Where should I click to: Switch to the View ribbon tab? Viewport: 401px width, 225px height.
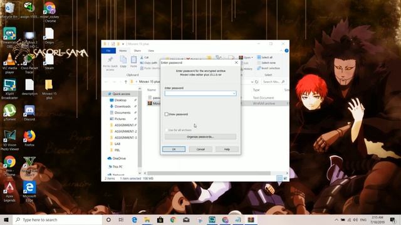151,51
